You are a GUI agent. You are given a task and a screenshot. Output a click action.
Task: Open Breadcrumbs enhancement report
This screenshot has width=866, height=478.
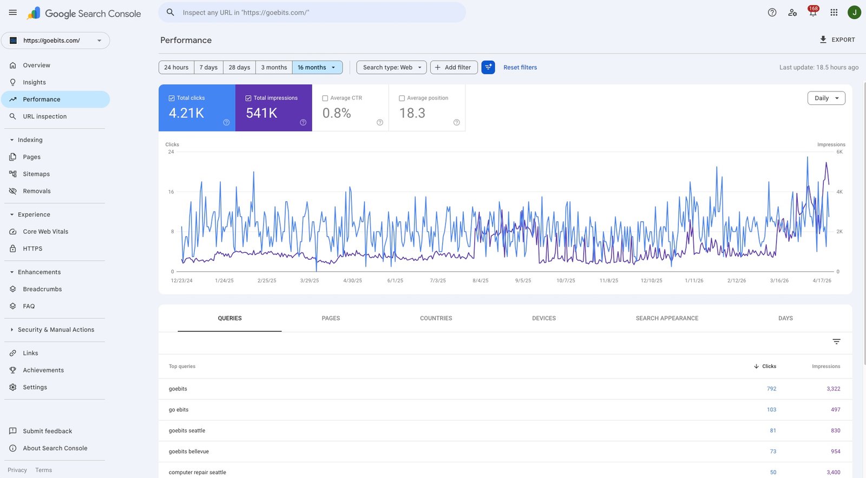coord(55,289)
